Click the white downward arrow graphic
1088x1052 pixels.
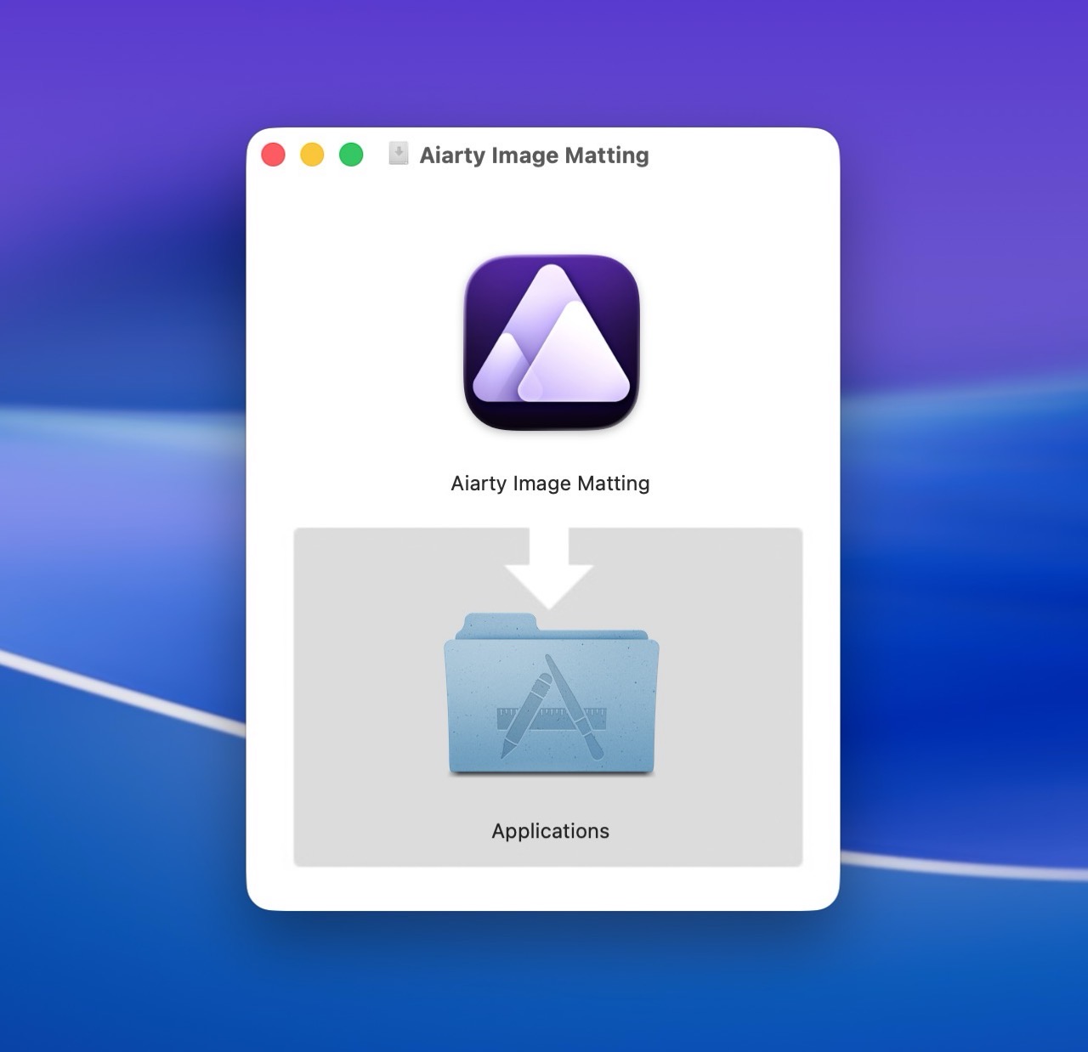(549, 566)
